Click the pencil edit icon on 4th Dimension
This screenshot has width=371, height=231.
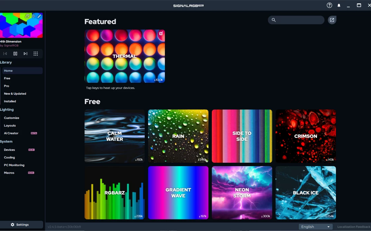point(39,16)
